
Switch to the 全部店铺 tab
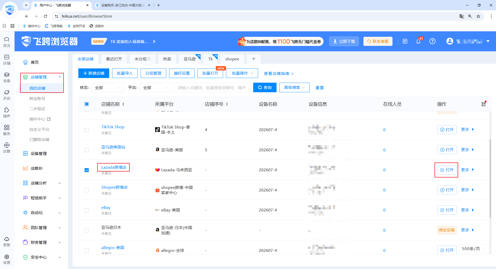(x=86, y=59)
